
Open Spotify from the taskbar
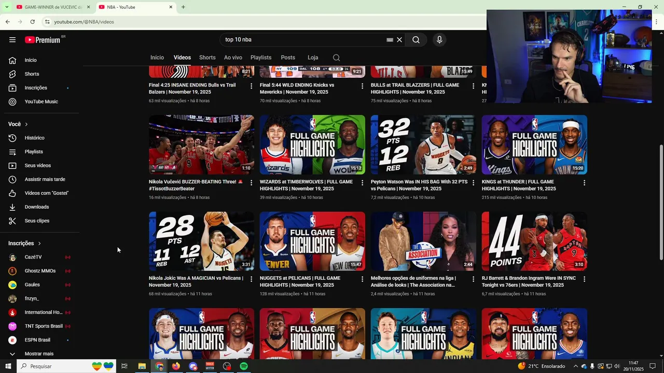244,366
